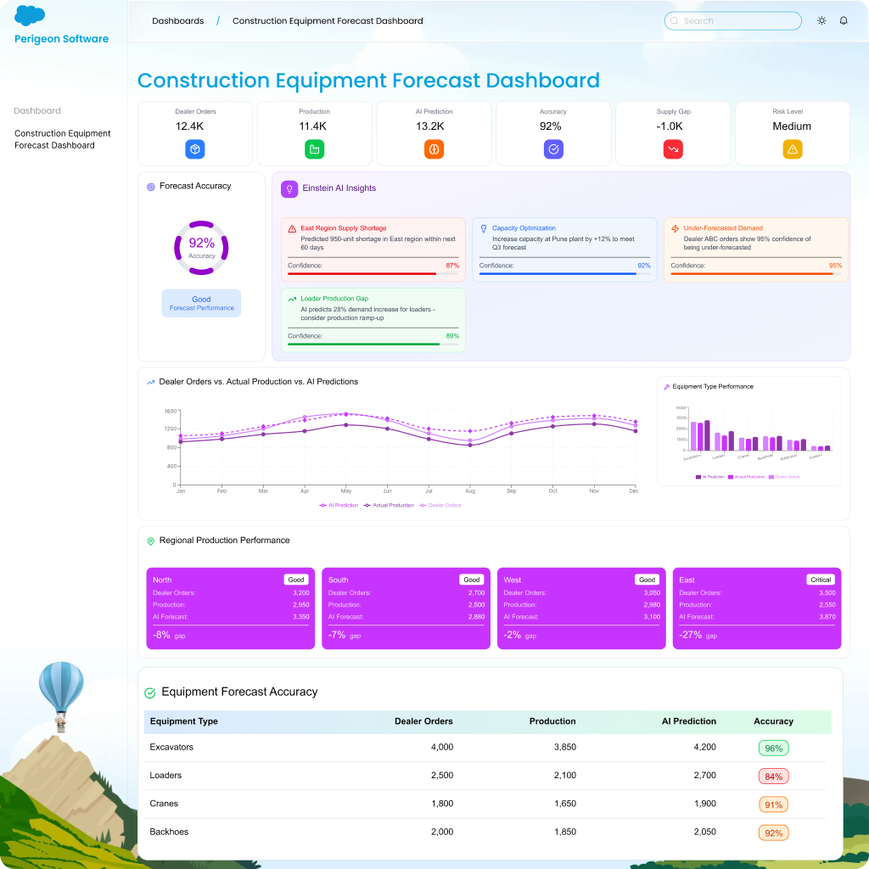Select the orange AI Prediction brain icon

click(434, 149)
